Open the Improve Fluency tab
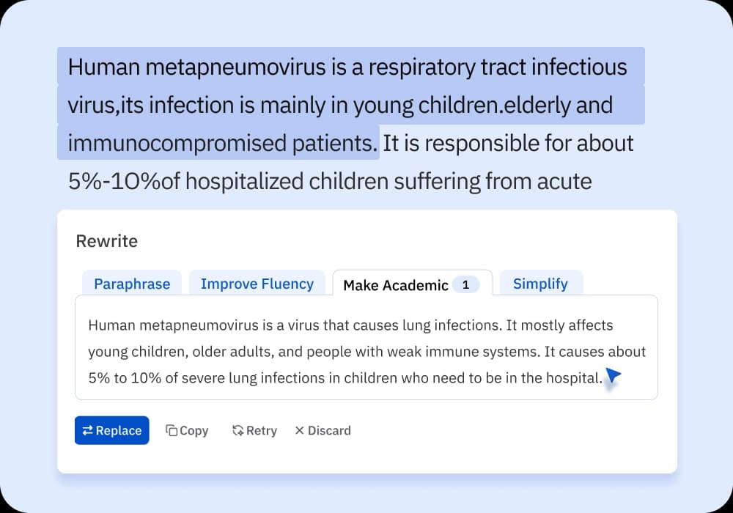Screen dimensions: 733x513 (x=257, y=284)
